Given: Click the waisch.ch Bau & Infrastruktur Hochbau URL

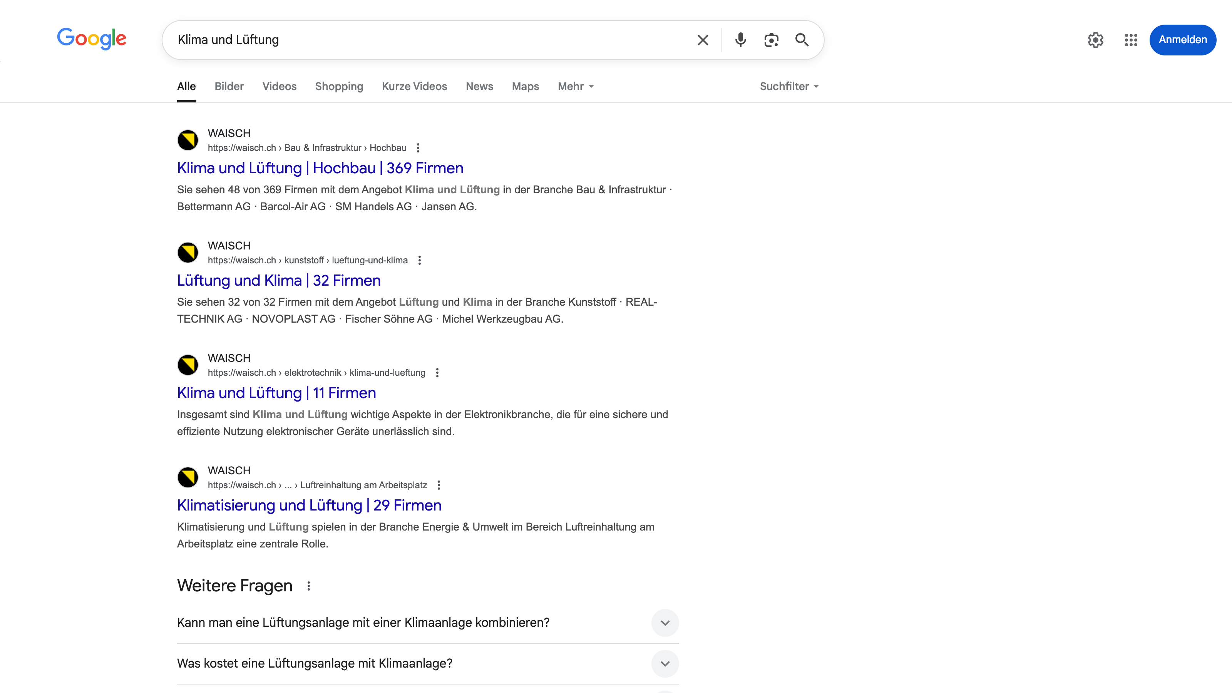Looking at the screenshot, I should click(x=307, y=148).
